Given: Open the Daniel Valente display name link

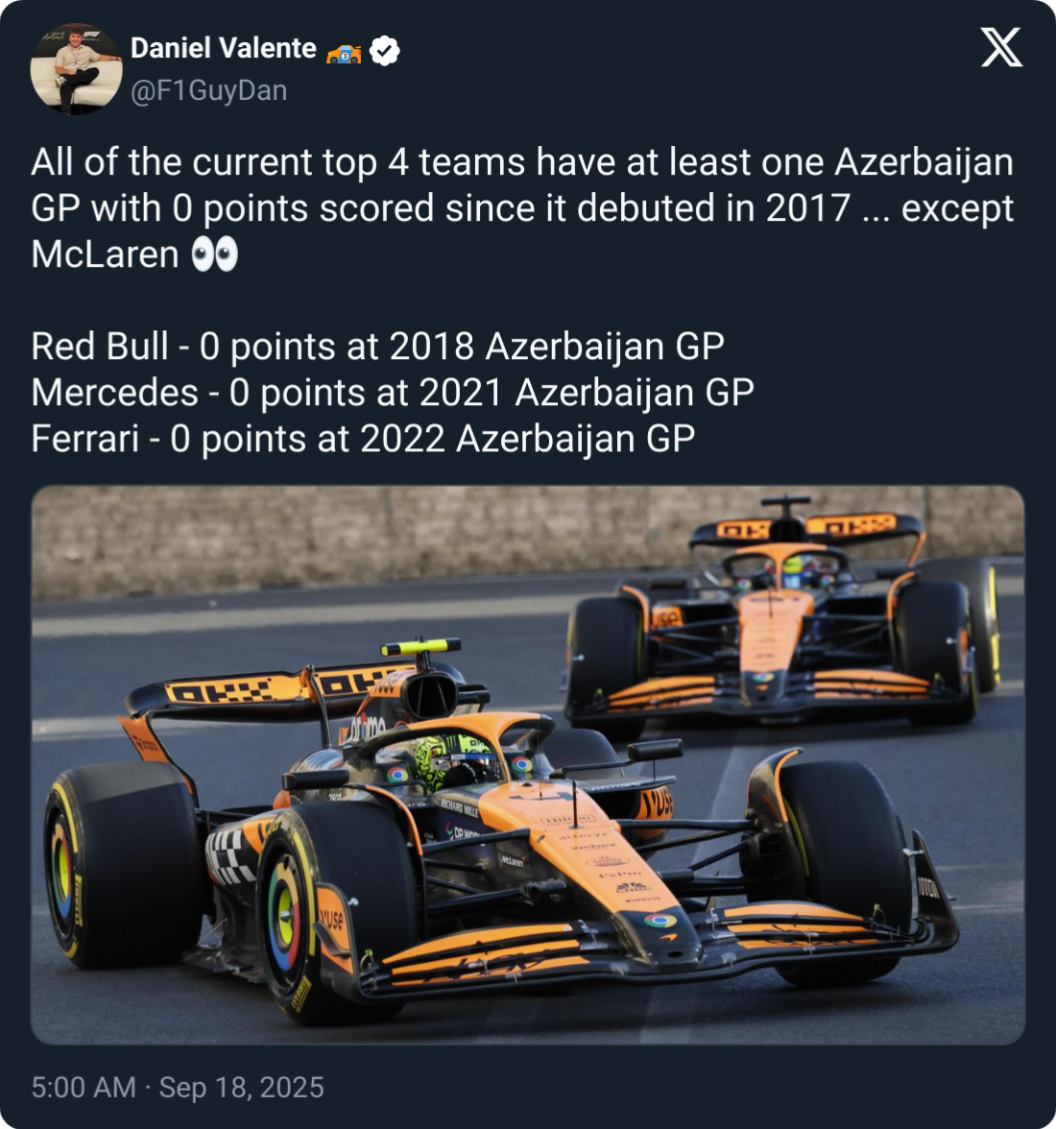Looking at the screenshot, I should (224, 48).
